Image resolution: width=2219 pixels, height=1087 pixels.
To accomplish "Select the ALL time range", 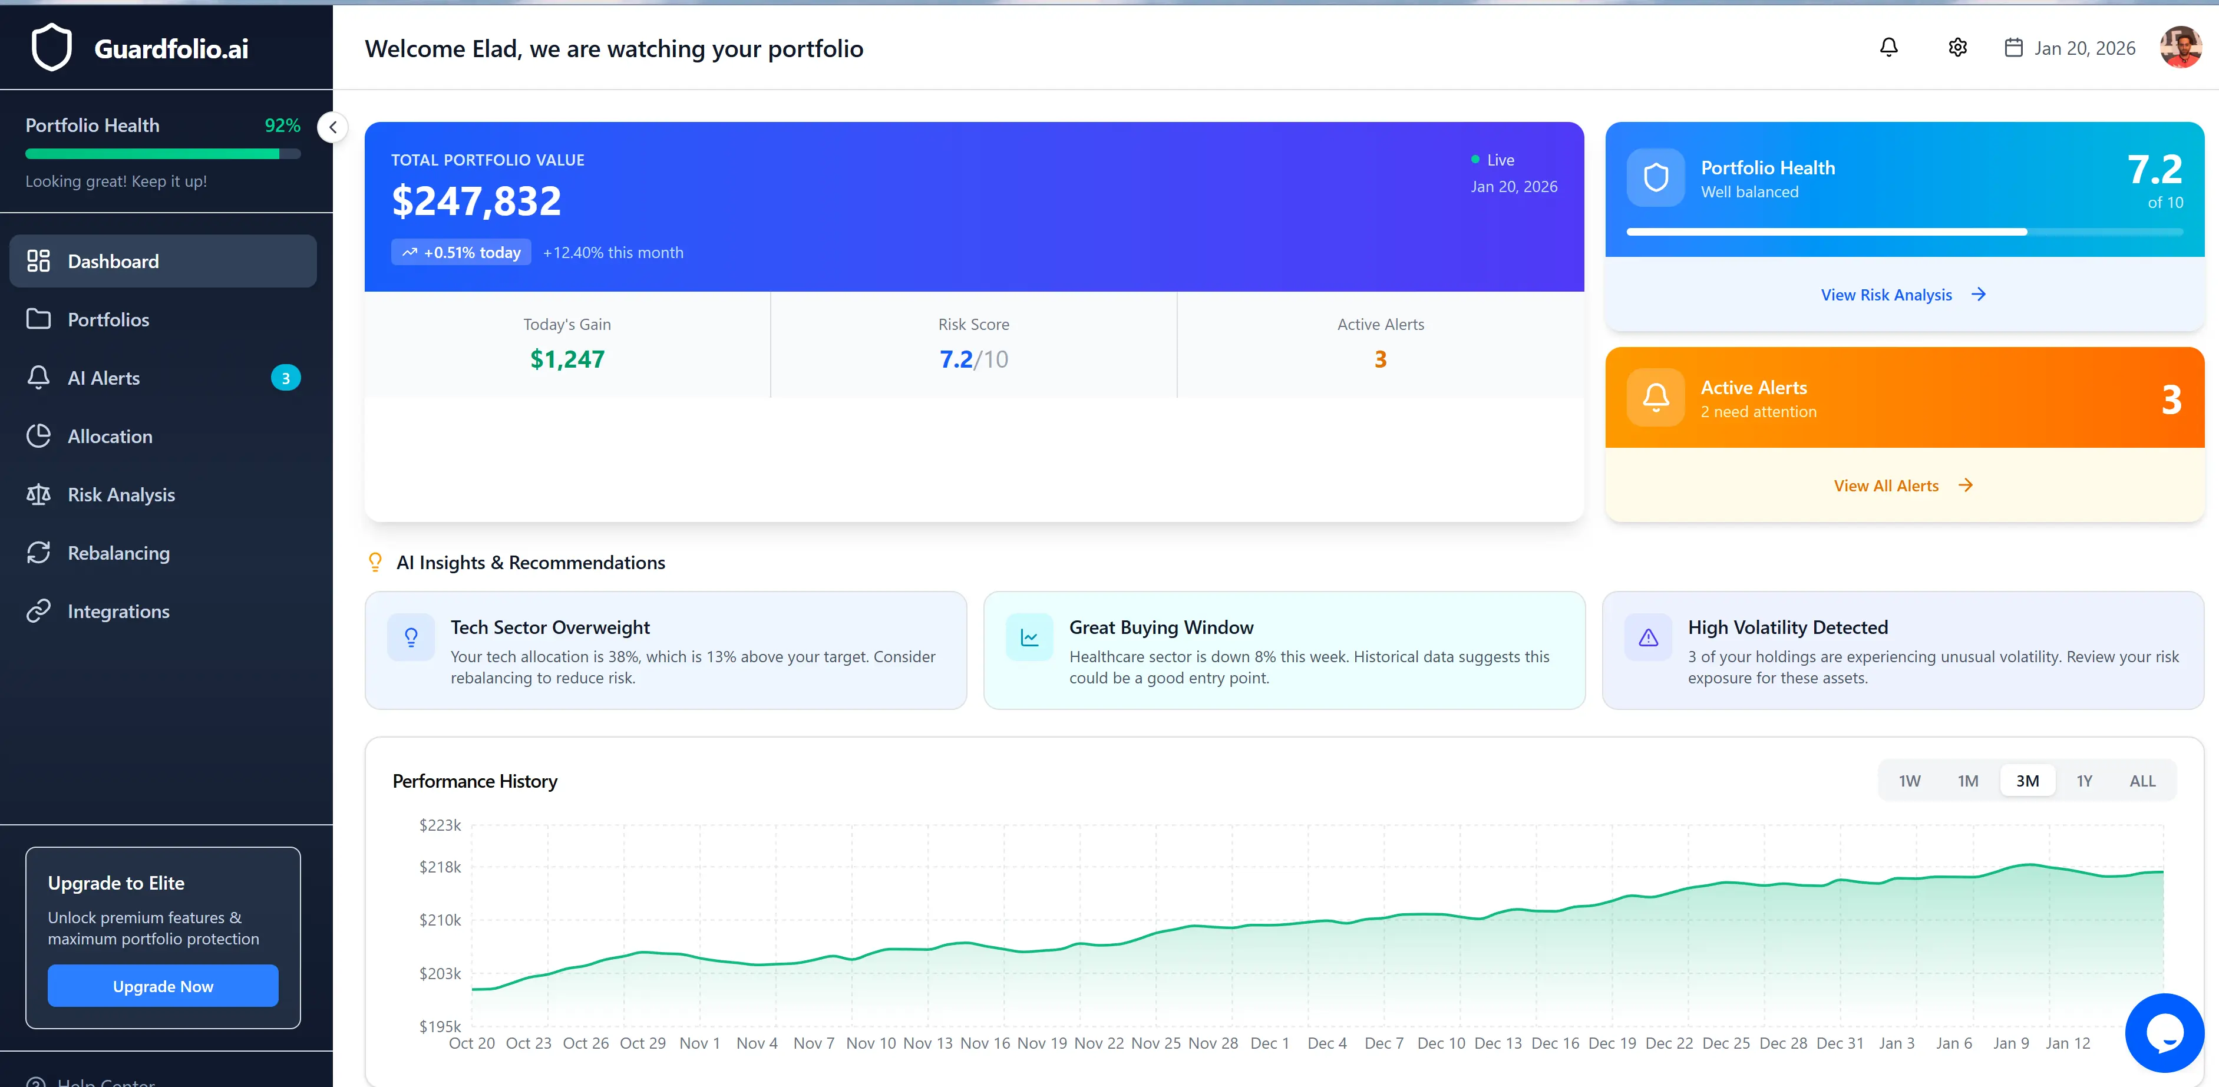I will pyautogui.click(x=2142, y=781).
